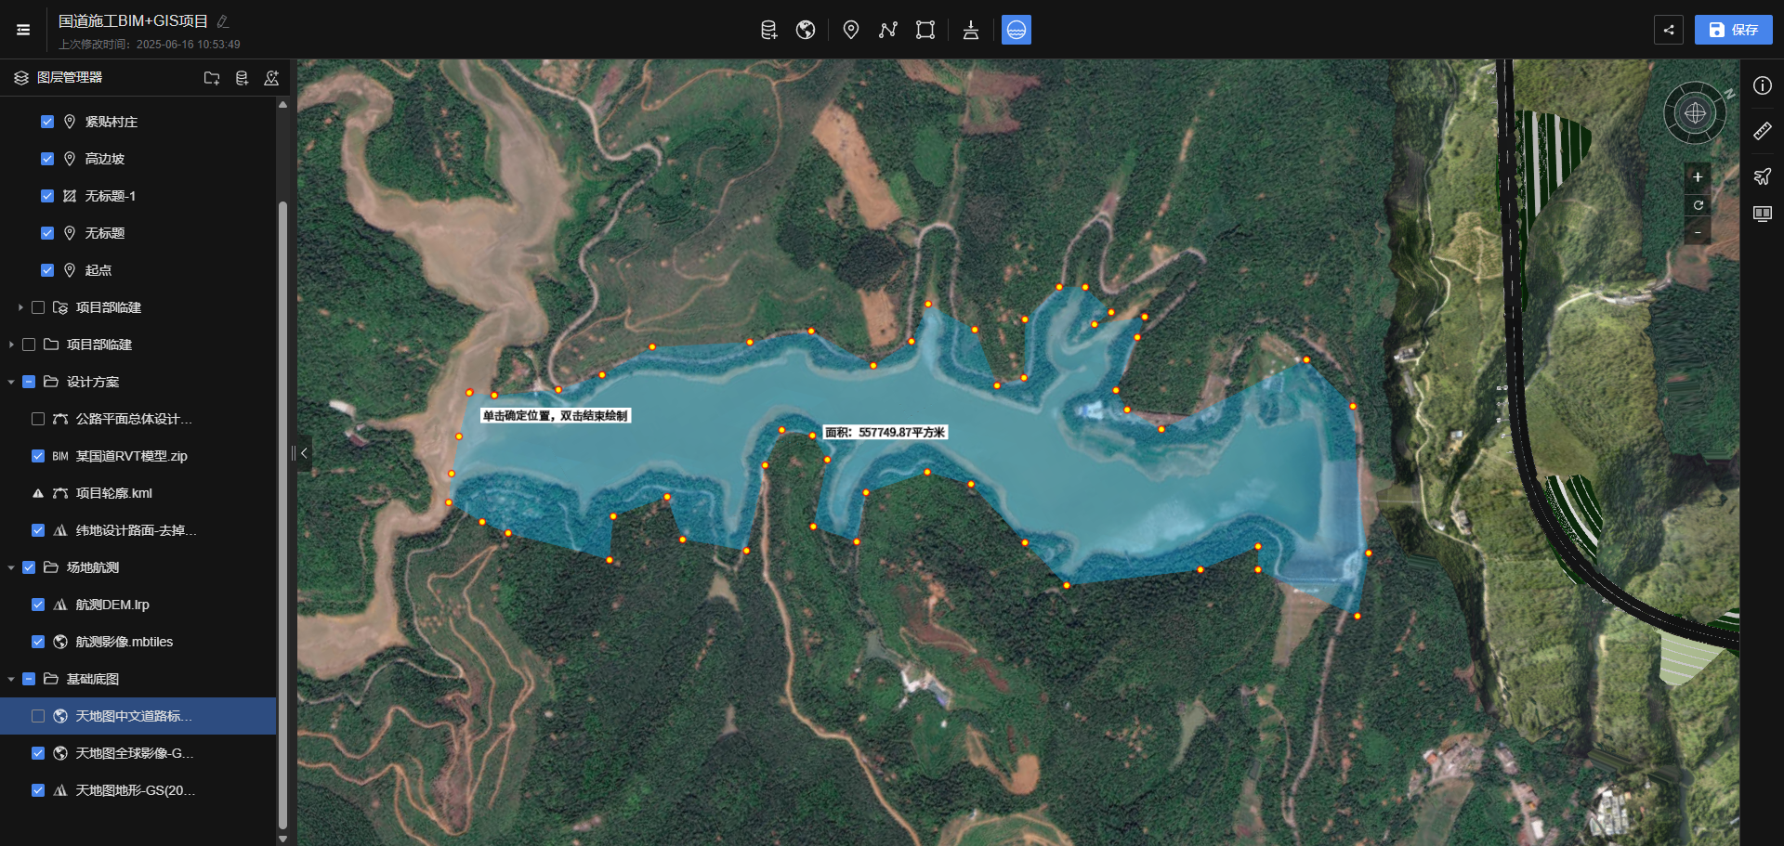Viewport: 1784px width, 846px height.
Task: Select the polyline drawing tool
Action: point(888,31)
